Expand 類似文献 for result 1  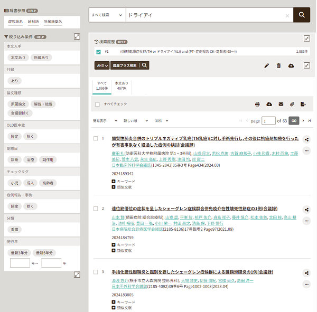pyautogui.click(x=122, y=187)
